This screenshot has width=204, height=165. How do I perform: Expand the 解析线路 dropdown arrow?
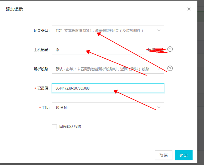point(159,69)
